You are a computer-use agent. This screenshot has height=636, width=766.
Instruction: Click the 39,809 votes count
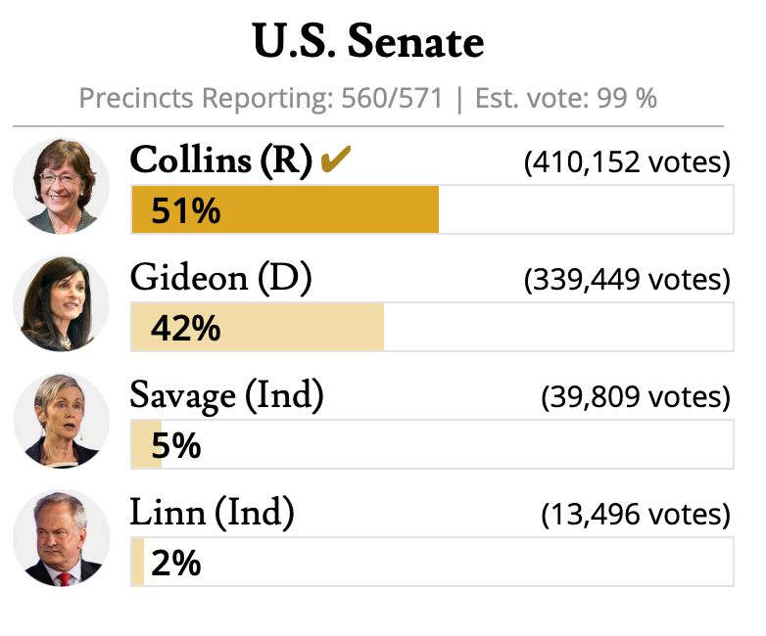tap(635, 397)
